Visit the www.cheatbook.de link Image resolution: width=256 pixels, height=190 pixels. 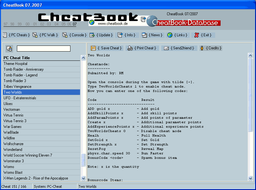[113, 24]
